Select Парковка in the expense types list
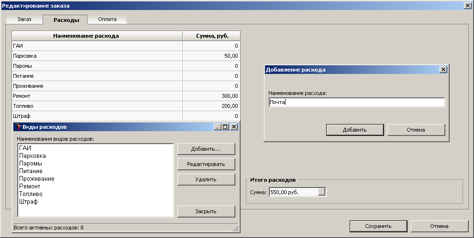 pyautogui.click(x=33, y=156)
